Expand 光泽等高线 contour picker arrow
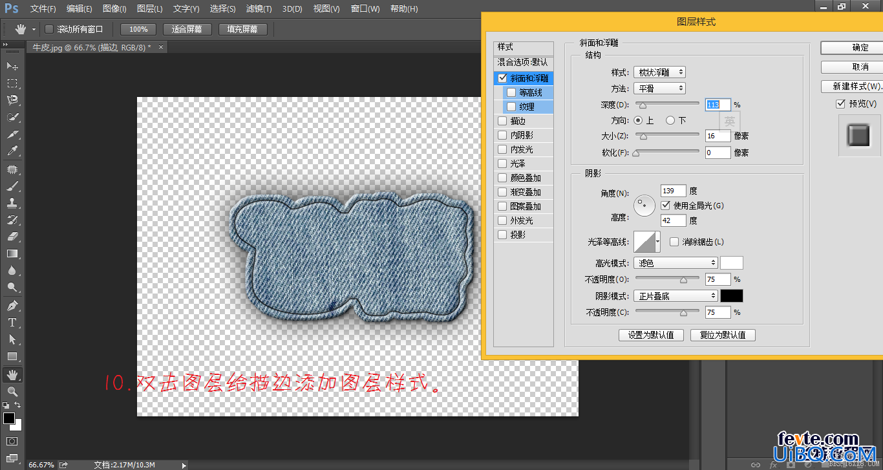The image size is (883, 470). tap(658, 242)
